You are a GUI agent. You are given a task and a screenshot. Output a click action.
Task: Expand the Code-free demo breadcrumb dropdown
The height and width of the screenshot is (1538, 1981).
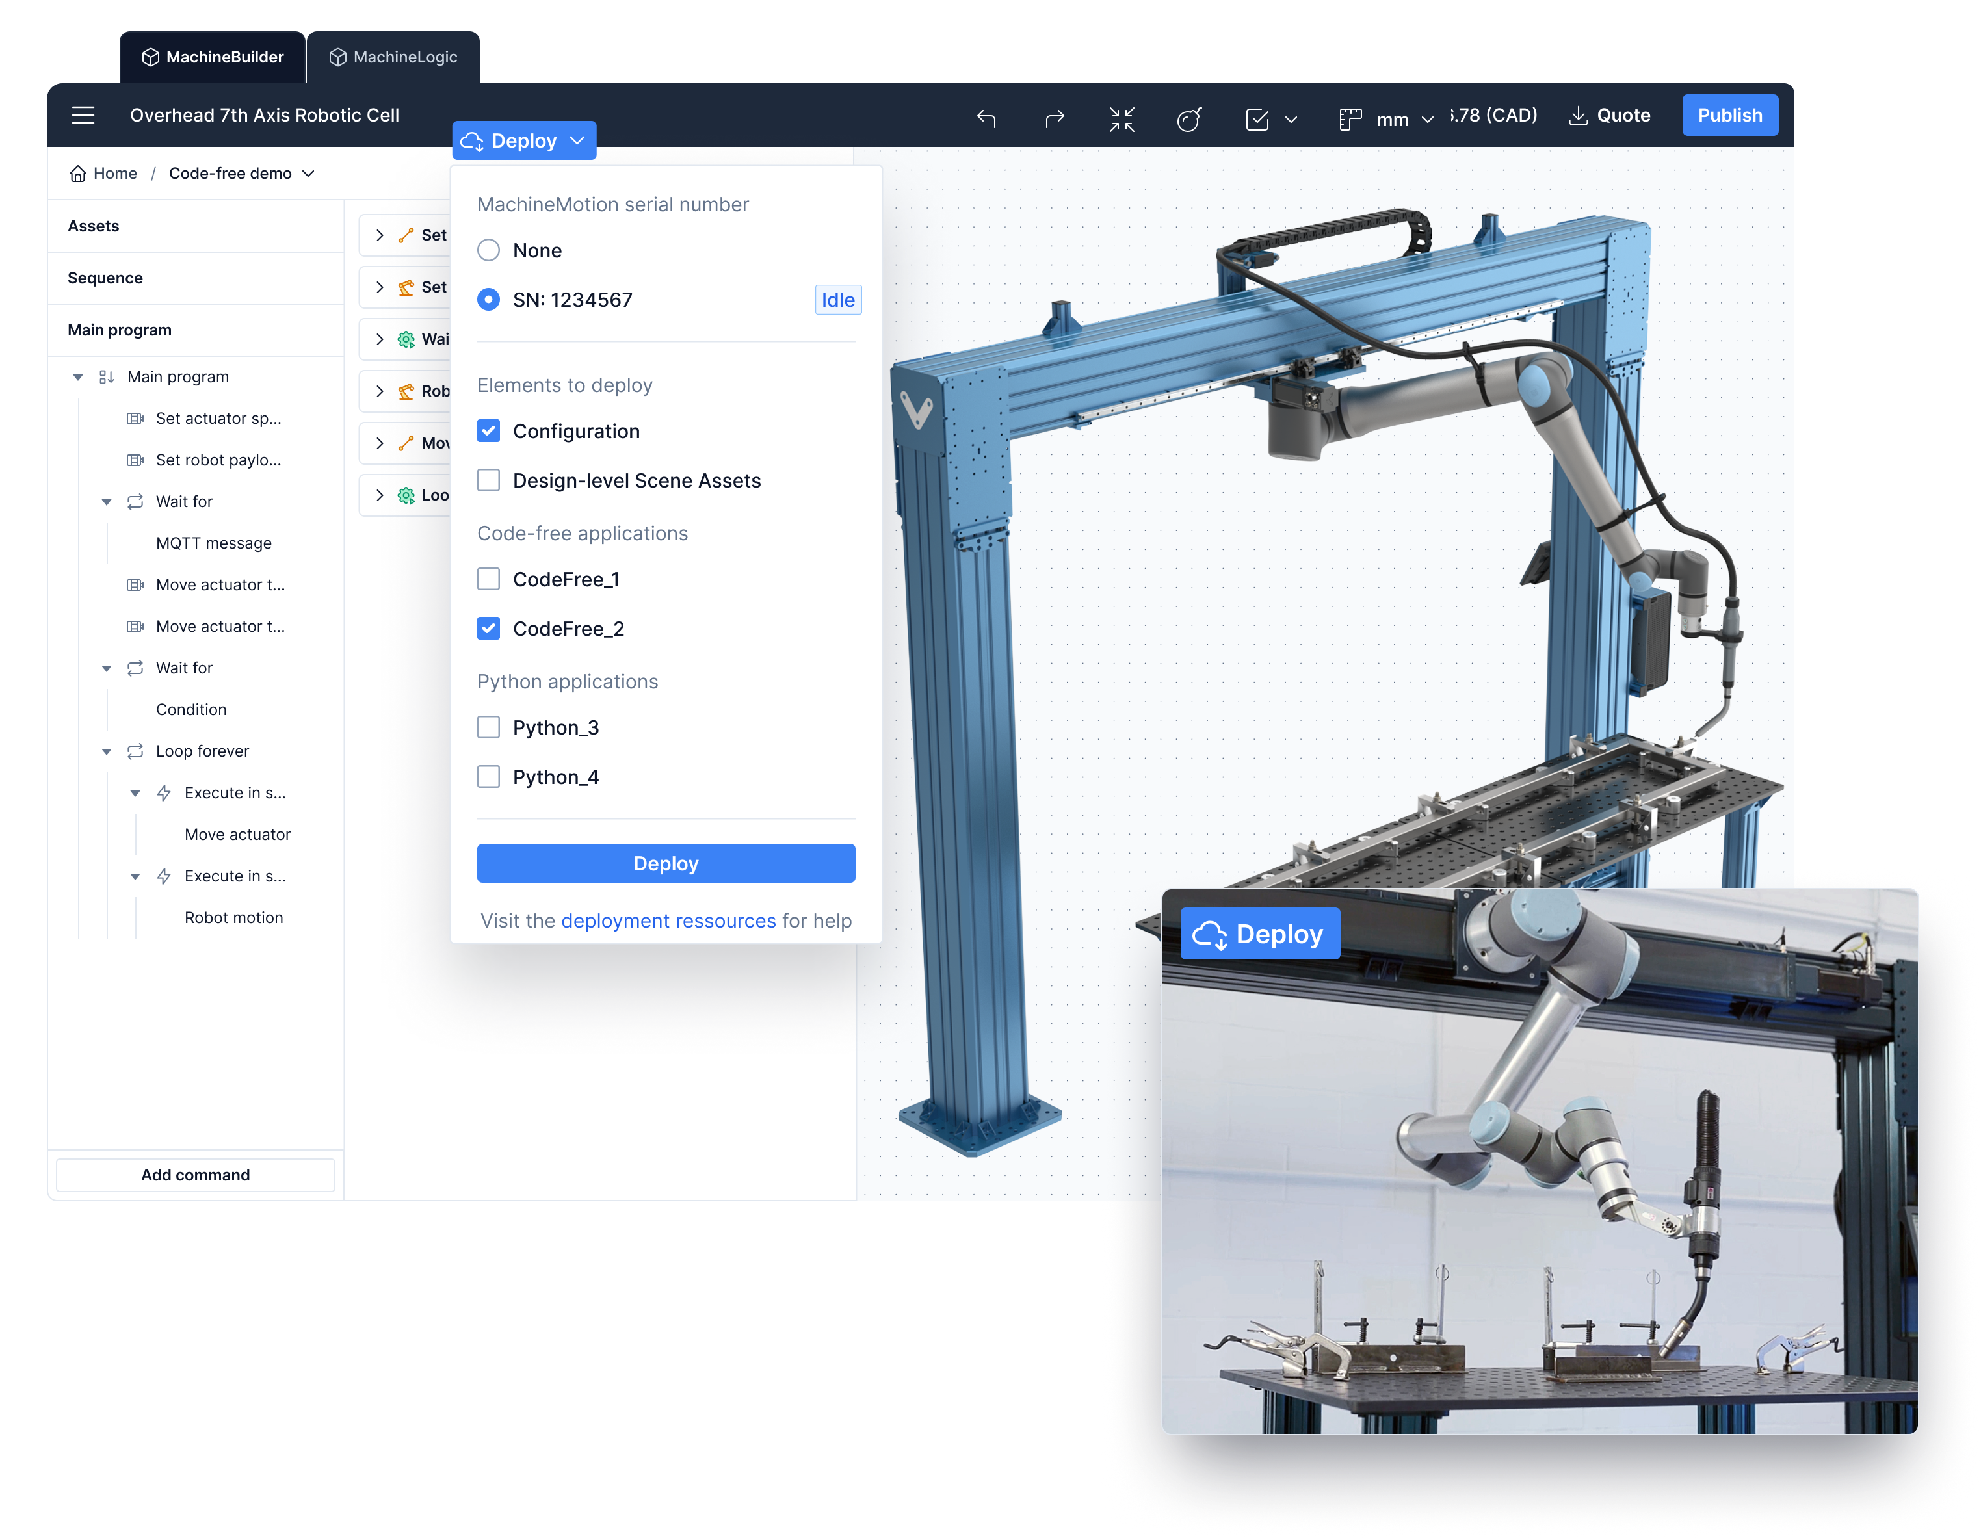click(308, 173)
